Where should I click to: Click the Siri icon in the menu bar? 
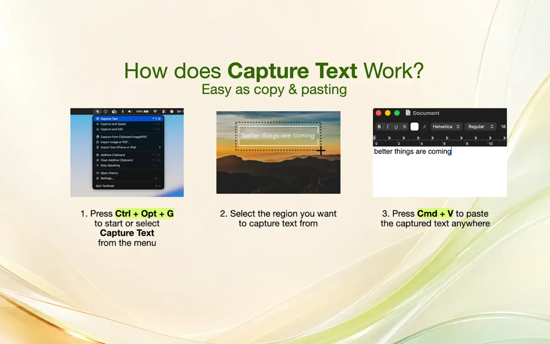click(172, 111)
